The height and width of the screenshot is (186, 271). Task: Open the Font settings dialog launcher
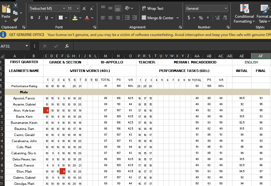[x=95, y=27]
